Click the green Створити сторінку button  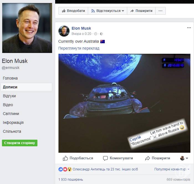20,143
